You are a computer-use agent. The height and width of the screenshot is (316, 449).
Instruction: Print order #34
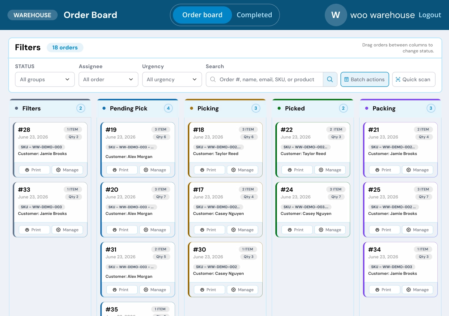click(x=385, y=290)
